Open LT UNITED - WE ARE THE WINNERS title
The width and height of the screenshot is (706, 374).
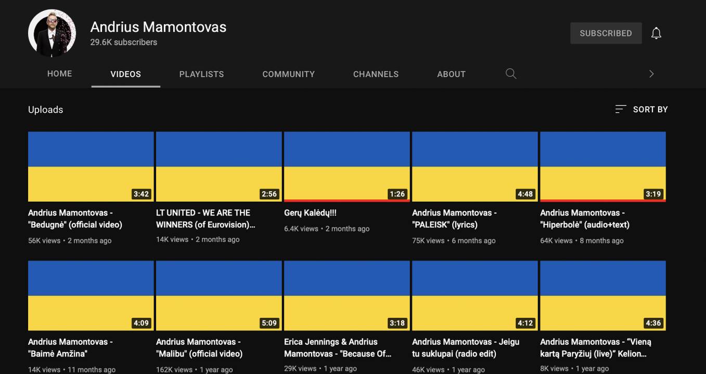[206, 219]
